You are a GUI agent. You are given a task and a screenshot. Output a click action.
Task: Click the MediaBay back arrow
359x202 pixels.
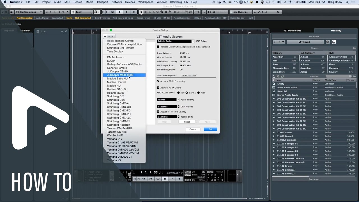coord(275,42)
